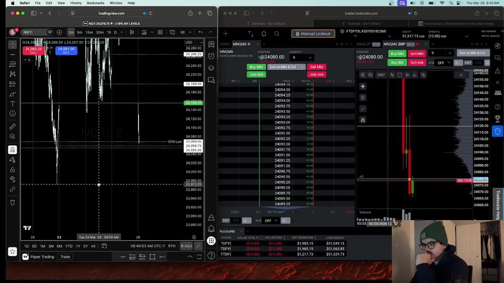
Task: Click Join Bid on the DOM
Action: (256, 74)
